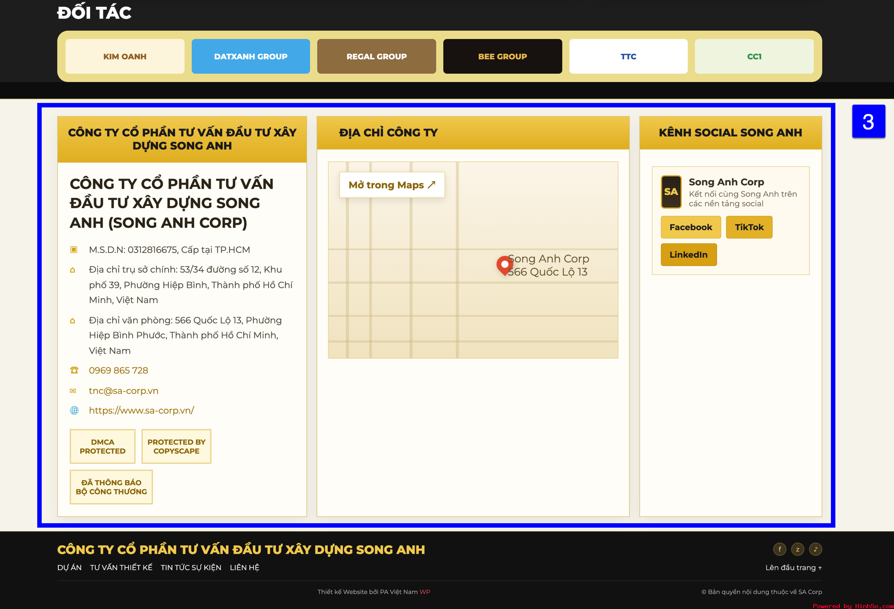Click the red WP link in the footer
The width and height of the screenshot is (894, 609).
click(425, 592)
